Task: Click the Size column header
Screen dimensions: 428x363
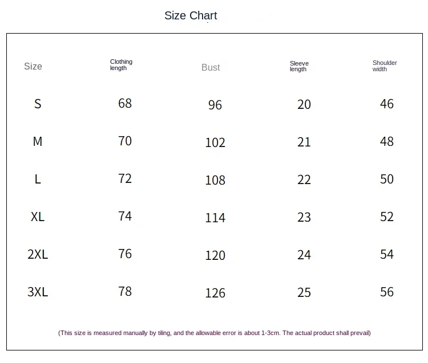Action: (33, 66)
